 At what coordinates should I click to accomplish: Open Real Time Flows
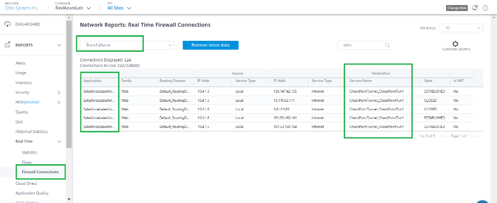click(27, 162)
